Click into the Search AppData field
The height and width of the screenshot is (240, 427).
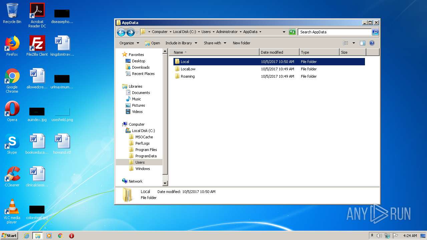(335, 32)
